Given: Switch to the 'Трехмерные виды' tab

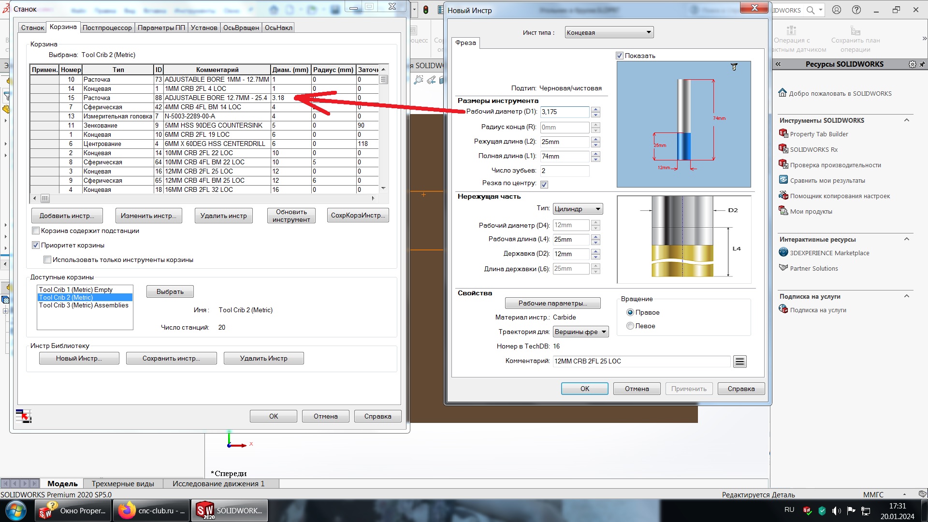Looking at the screenshot, I should coord(123,483).
